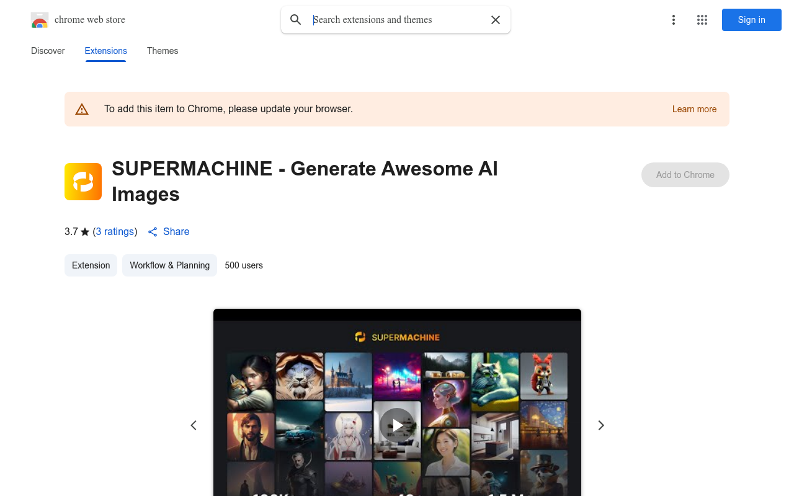The height and width of the screenshot is (496, 794).
Task: Select the Extensions tab
Action: point(106,51)
